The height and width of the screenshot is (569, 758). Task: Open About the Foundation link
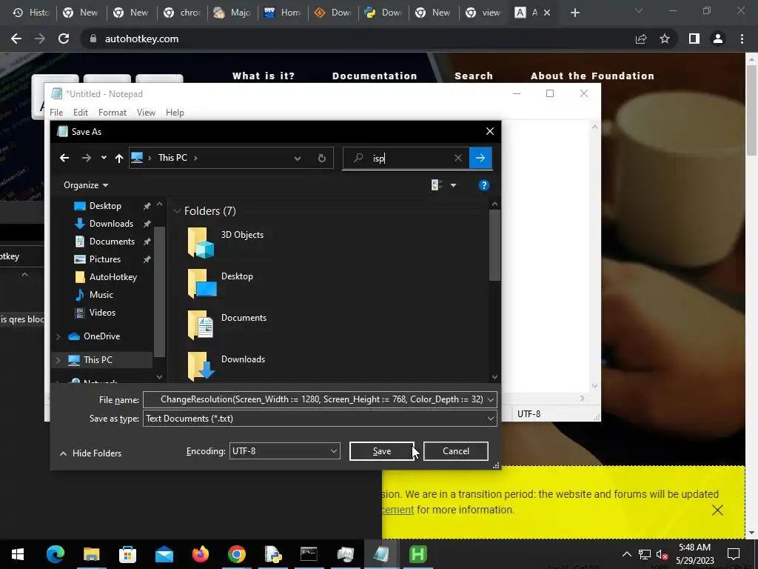point(592,76)
